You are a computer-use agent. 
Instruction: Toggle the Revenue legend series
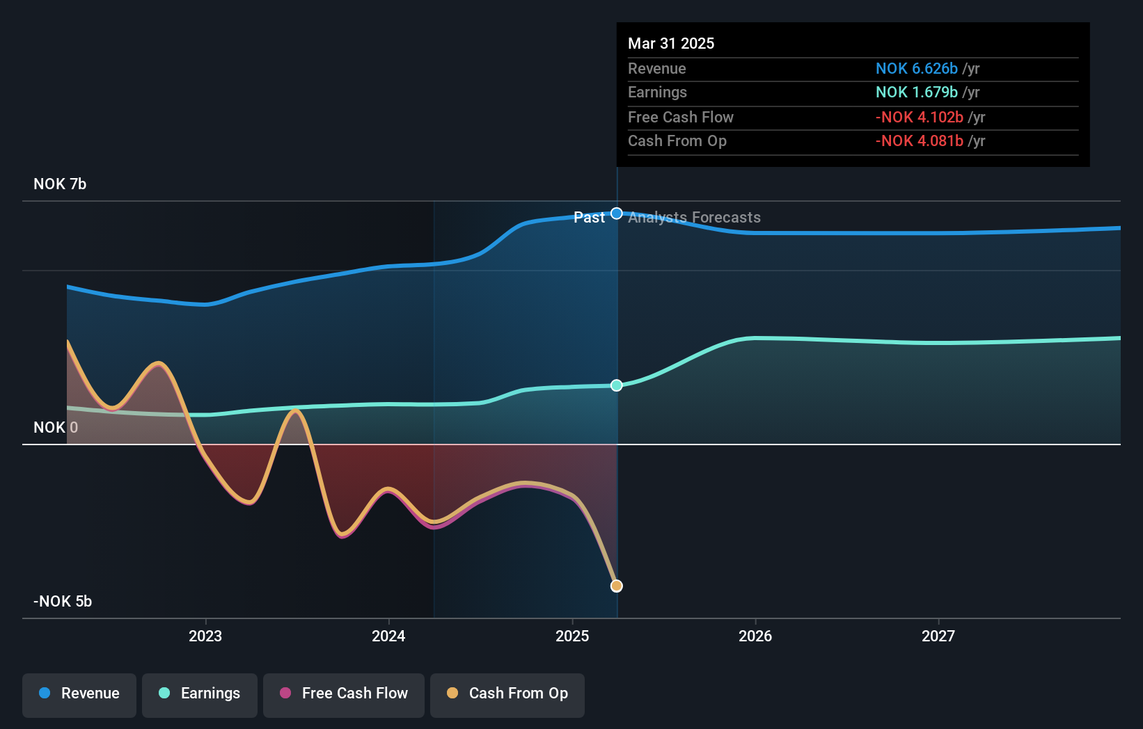click(x=79, y=695)
